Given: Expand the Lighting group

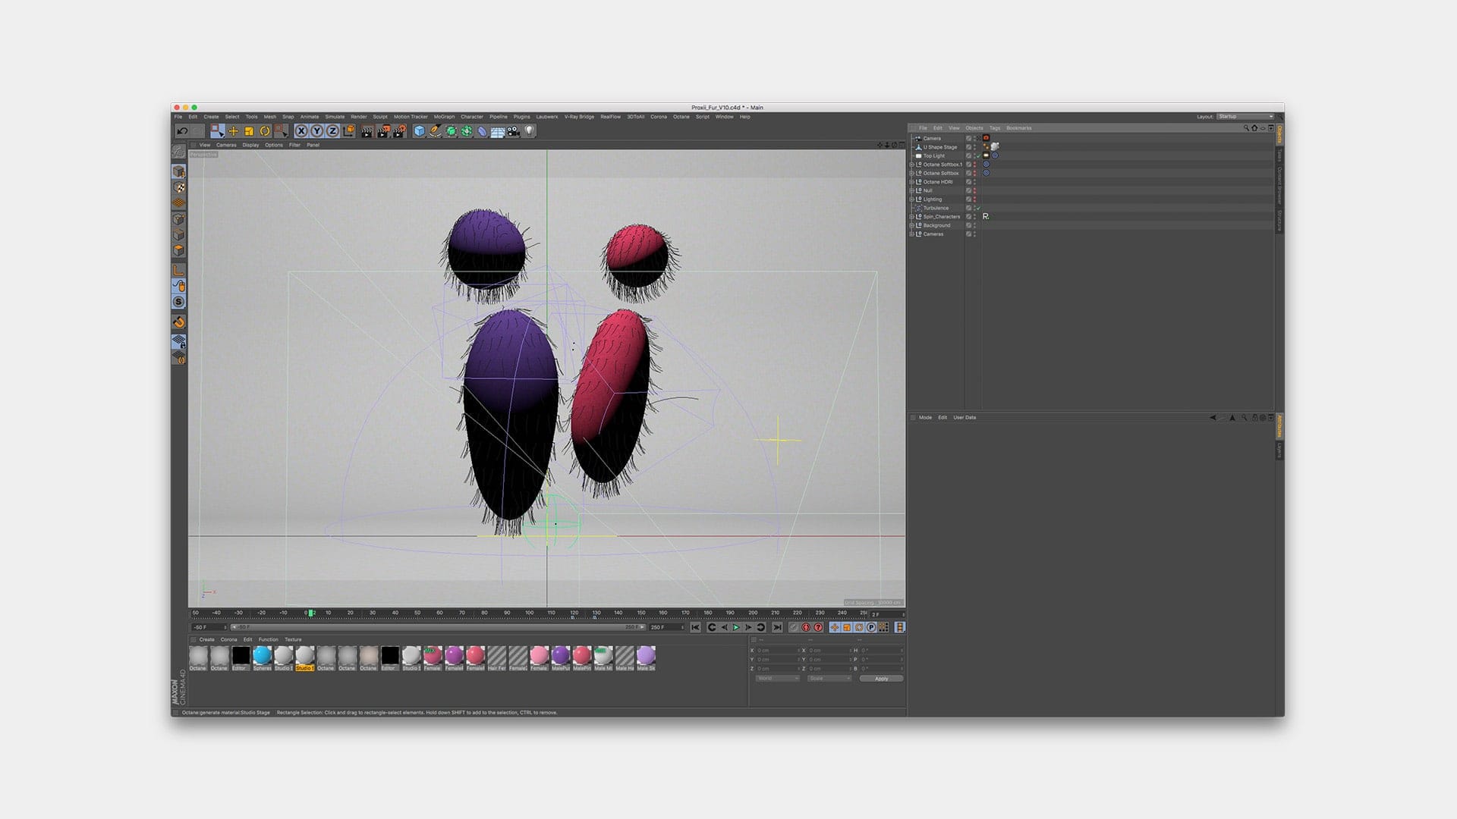Looking at the screenshot, I should [912, 199].
